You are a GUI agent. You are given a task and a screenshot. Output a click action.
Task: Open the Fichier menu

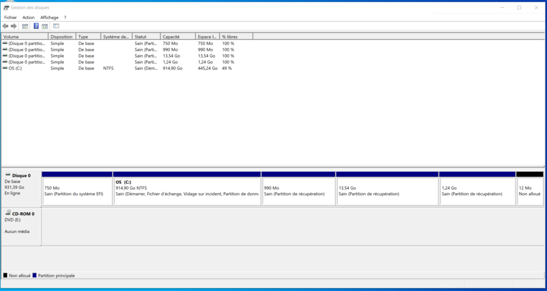10,18
